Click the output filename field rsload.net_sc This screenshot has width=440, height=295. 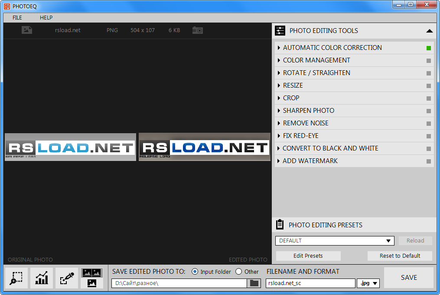[x=310, y=283]
